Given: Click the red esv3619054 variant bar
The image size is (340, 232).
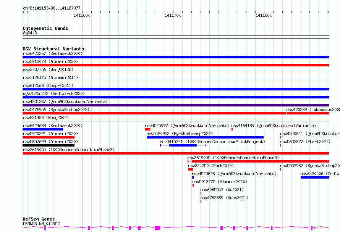Looking at the screenshot, I should coord(176,153).
